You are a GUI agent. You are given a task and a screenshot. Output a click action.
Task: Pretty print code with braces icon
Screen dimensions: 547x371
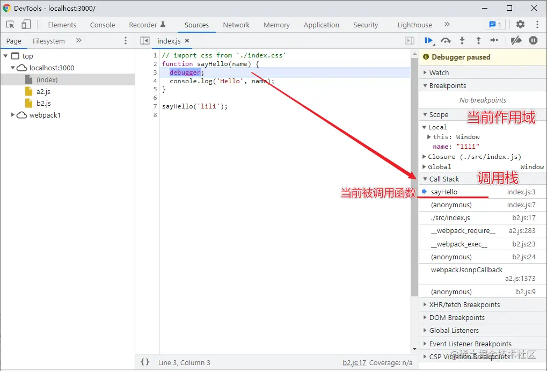point(145,362)
